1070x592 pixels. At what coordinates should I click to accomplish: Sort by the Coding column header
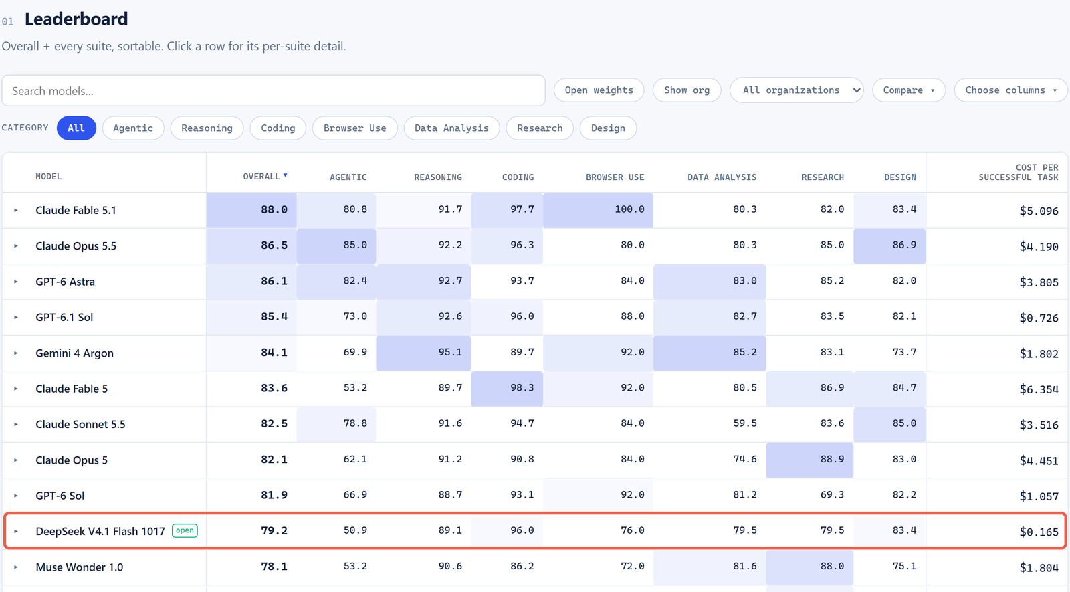coord(518,177)
